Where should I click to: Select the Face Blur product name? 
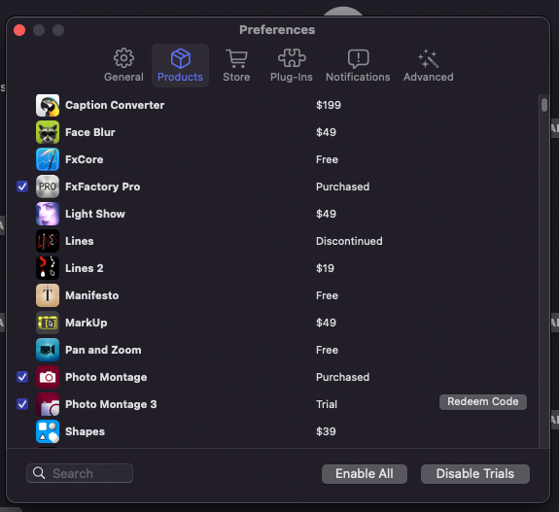(90, 132)
